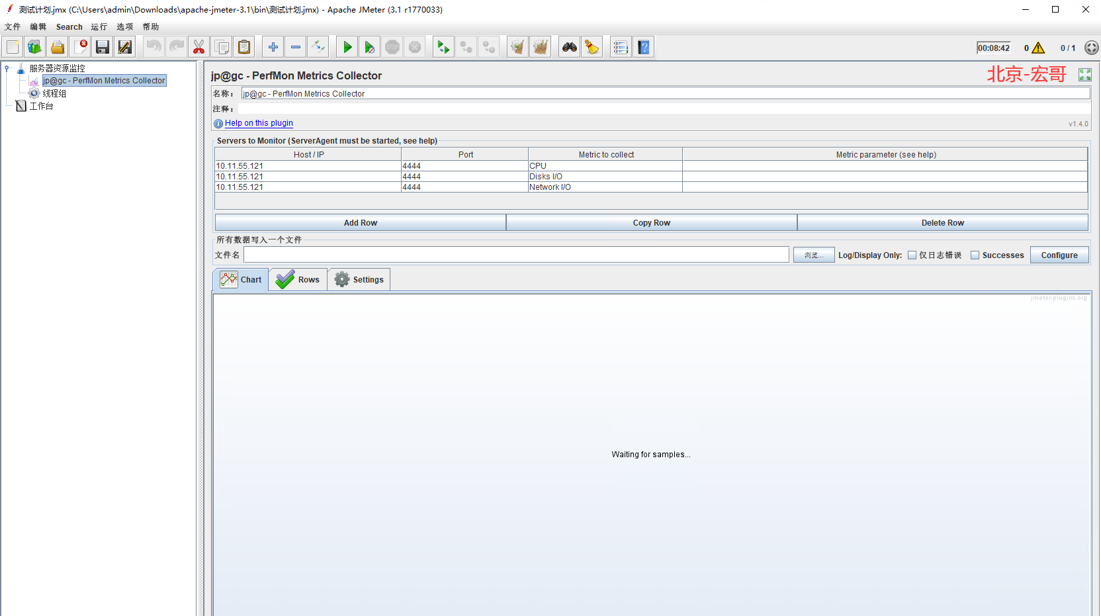The height and width of the screenshot is (616, 1101).
Task: Click the Help question mark icon
Action: (644, 47)
